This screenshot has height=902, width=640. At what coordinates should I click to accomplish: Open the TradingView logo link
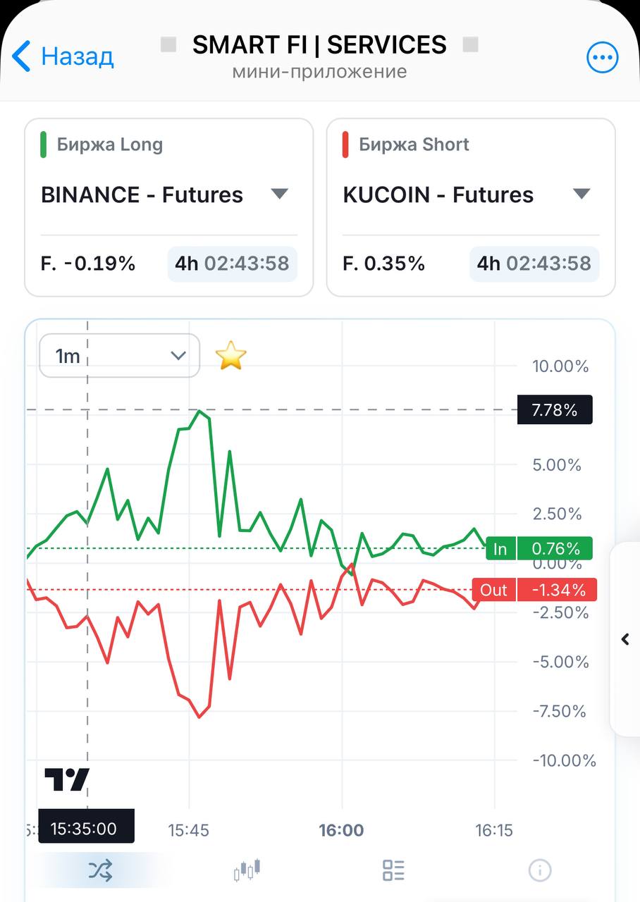(67, 779)
